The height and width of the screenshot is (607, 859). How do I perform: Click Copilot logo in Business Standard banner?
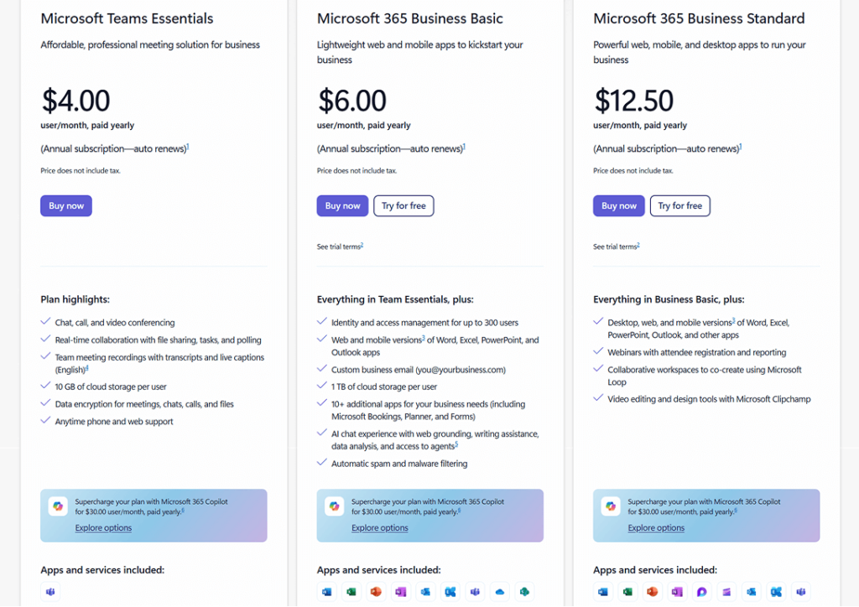(611, 506)
